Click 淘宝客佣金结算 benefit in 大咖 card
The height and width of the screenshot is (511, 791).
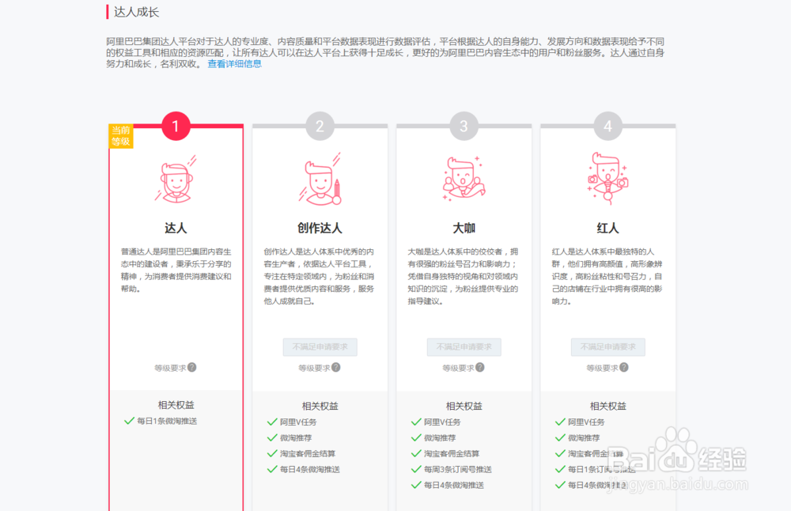tap(452, 453)
